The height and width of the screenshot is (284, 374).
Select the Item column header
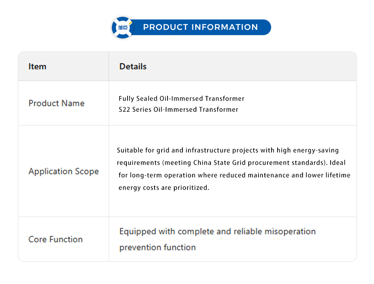(37, 67)
